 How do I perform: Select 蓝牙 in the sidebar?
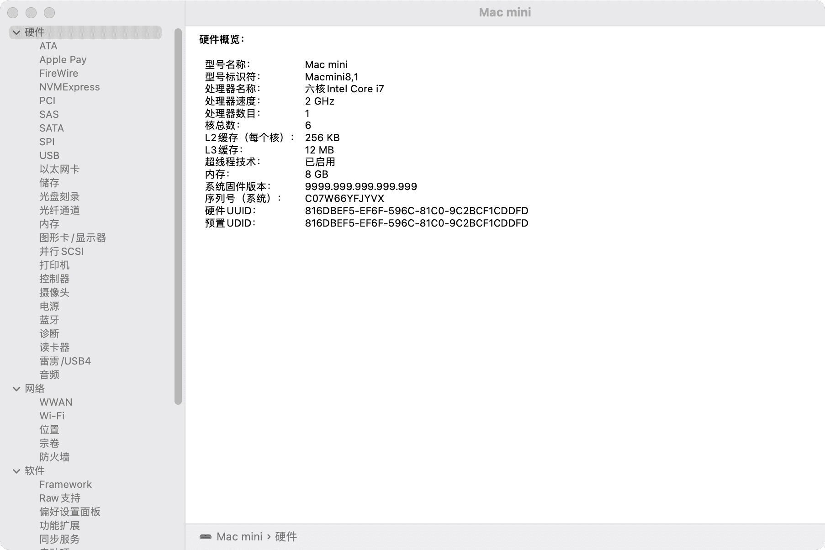point(49,320)
